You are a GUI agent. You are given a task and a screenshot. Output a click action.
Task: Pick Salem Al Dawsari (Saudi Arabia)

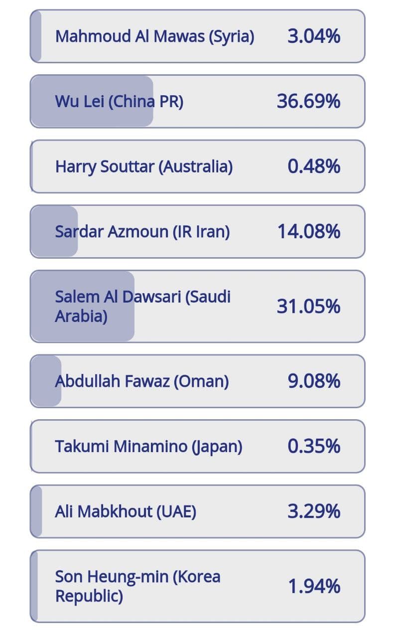point(198,307)
